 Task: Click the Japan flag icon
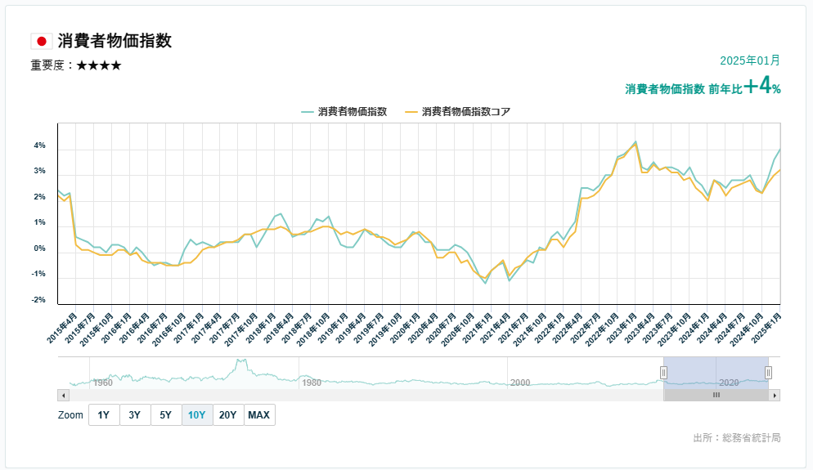42,41
